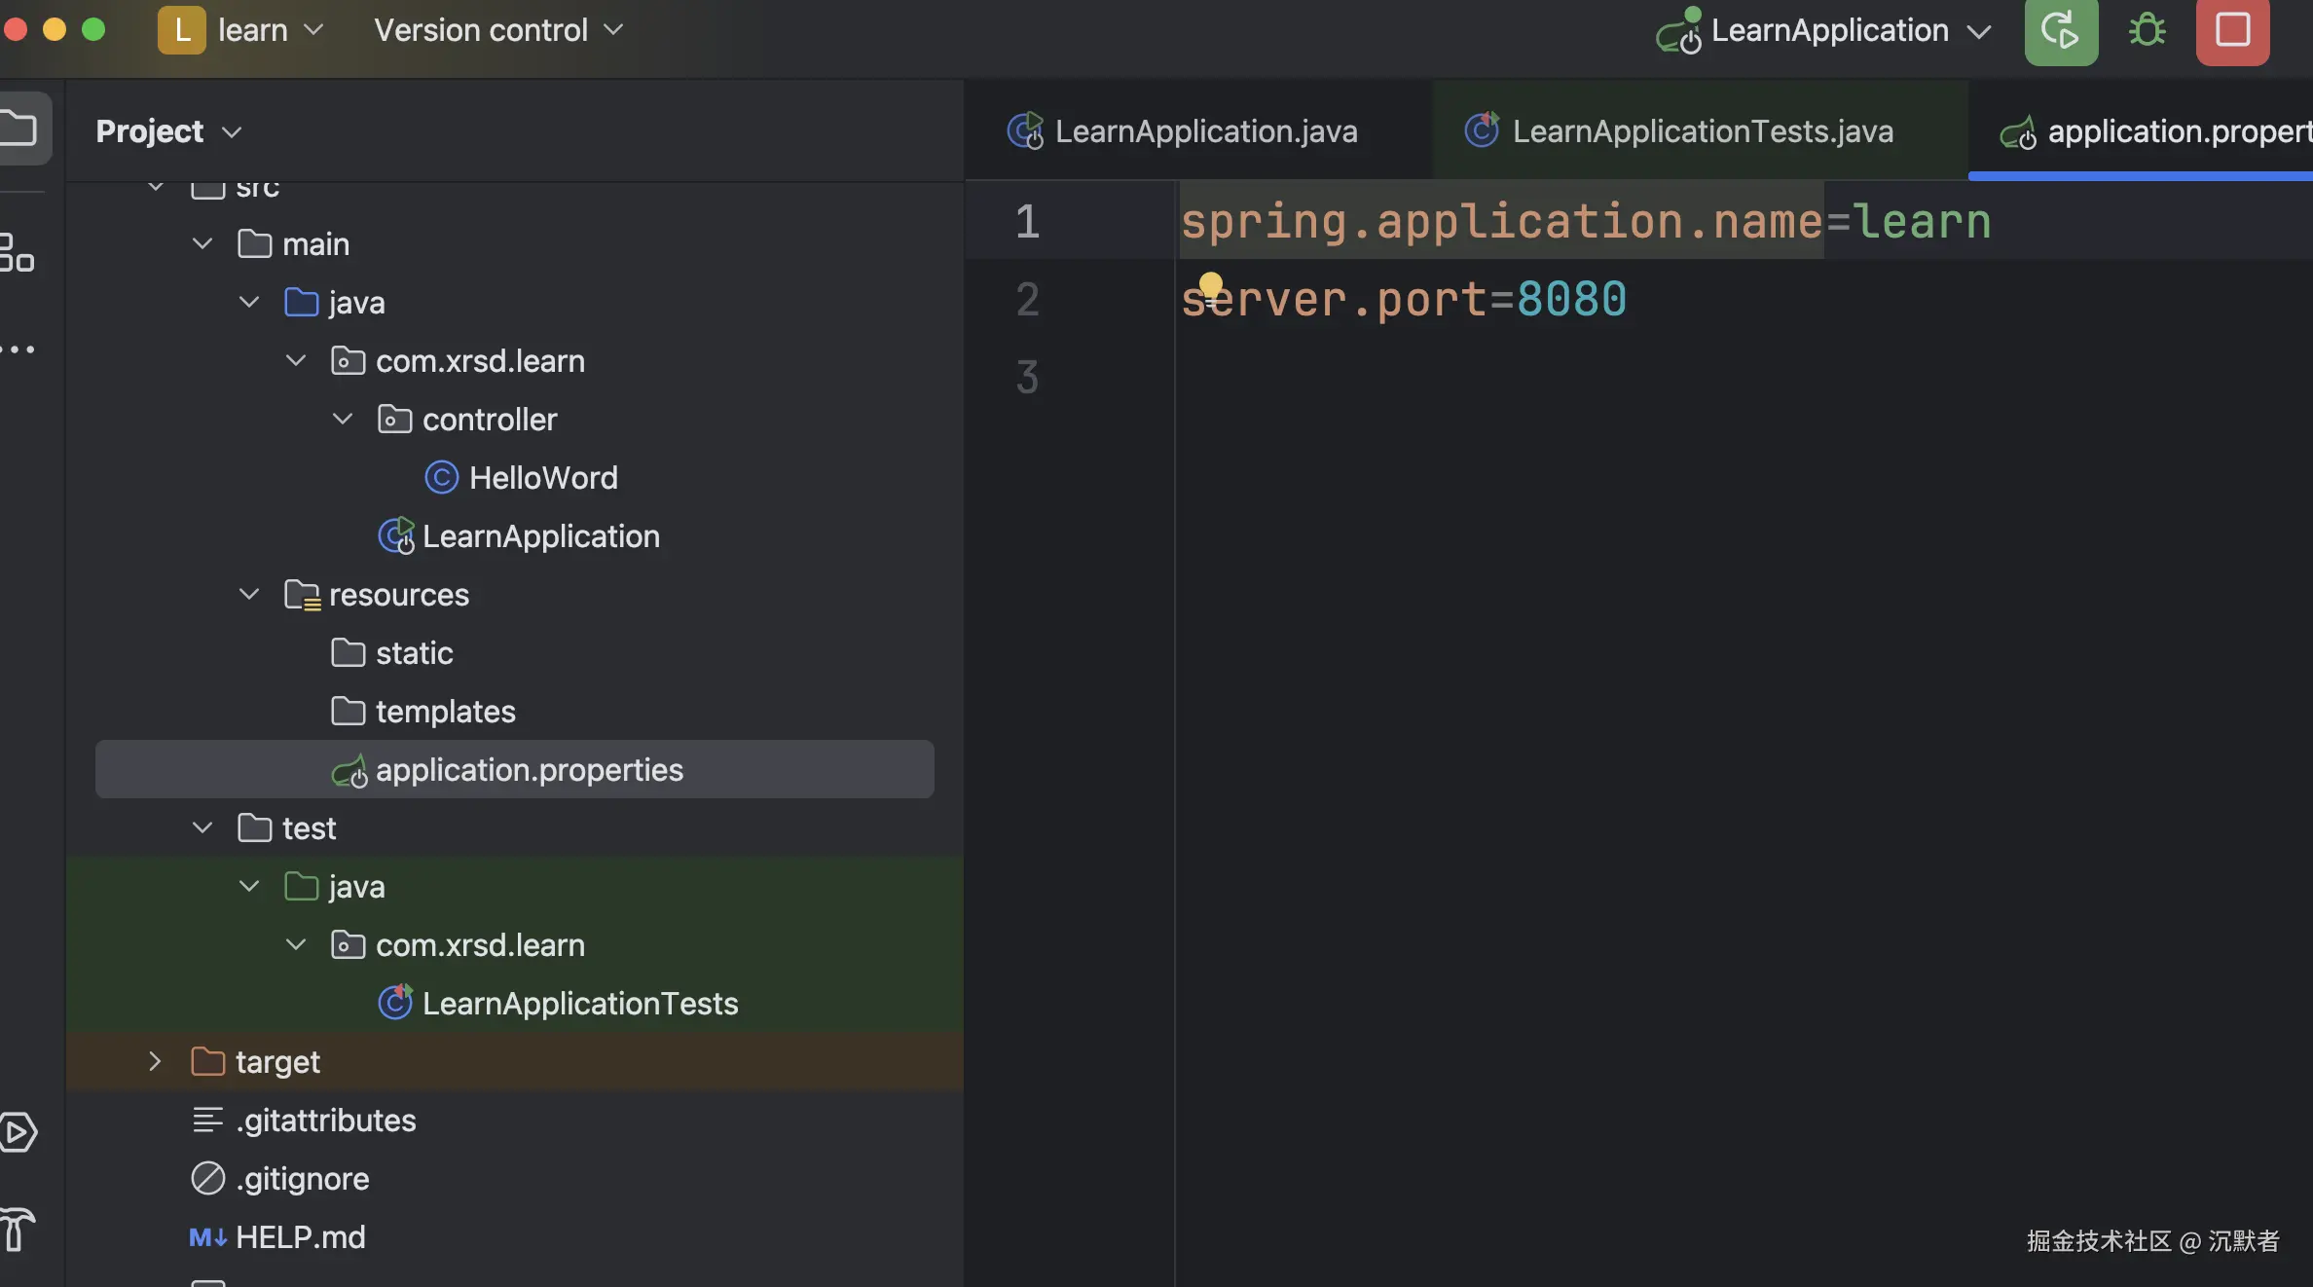Open the Version control dropdown

pos(497,31)
